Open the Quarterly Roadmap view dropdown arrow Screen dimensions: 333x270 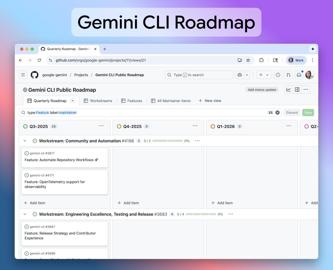pyautogui.click(x=73, y=101)
